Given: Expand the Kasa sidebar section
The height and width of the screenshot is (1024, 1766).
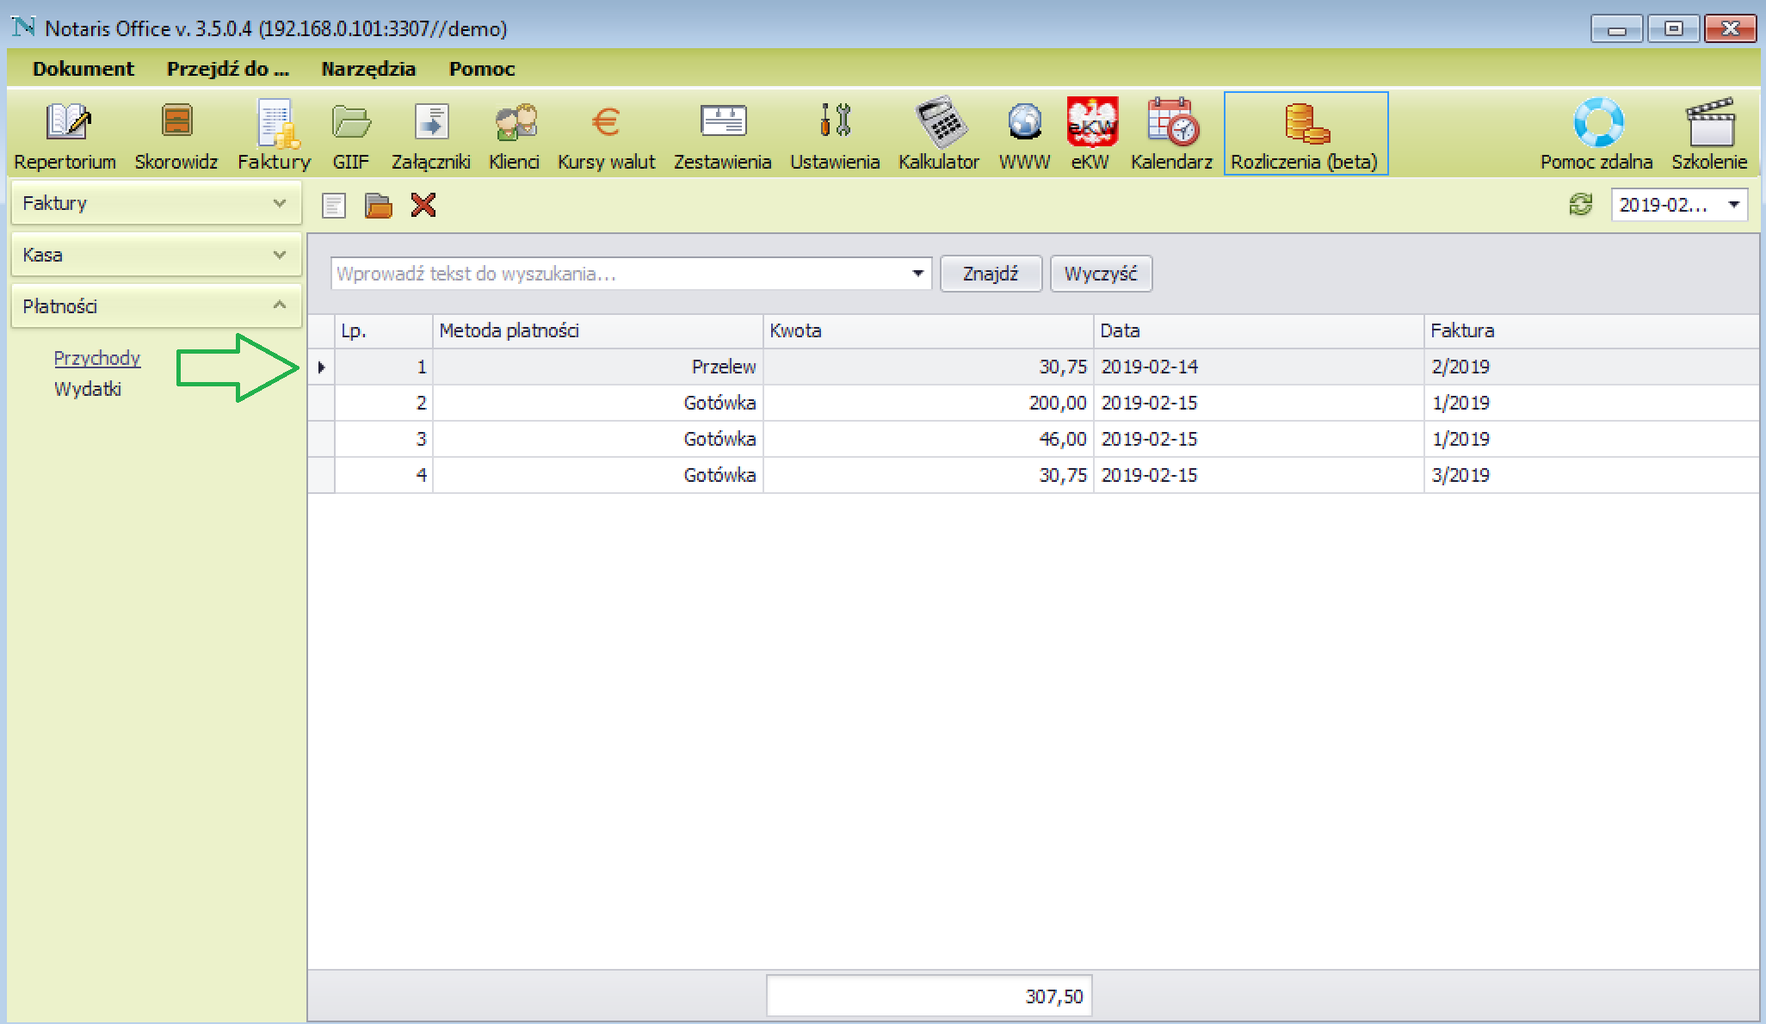Looking at the screenshot, I should [157, 256].
